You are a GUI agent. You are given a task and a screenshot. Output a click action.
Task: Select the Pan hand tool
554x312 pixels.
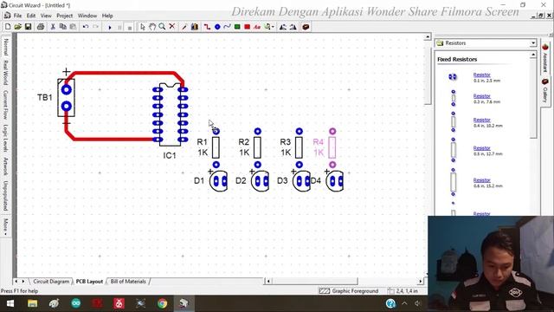152,27
